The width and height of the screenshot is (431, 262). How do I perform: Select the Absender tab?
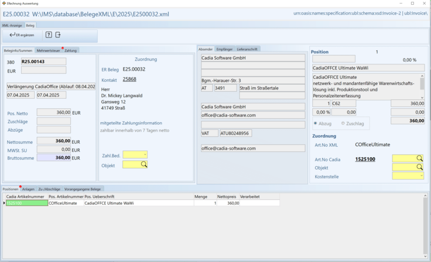206,49
